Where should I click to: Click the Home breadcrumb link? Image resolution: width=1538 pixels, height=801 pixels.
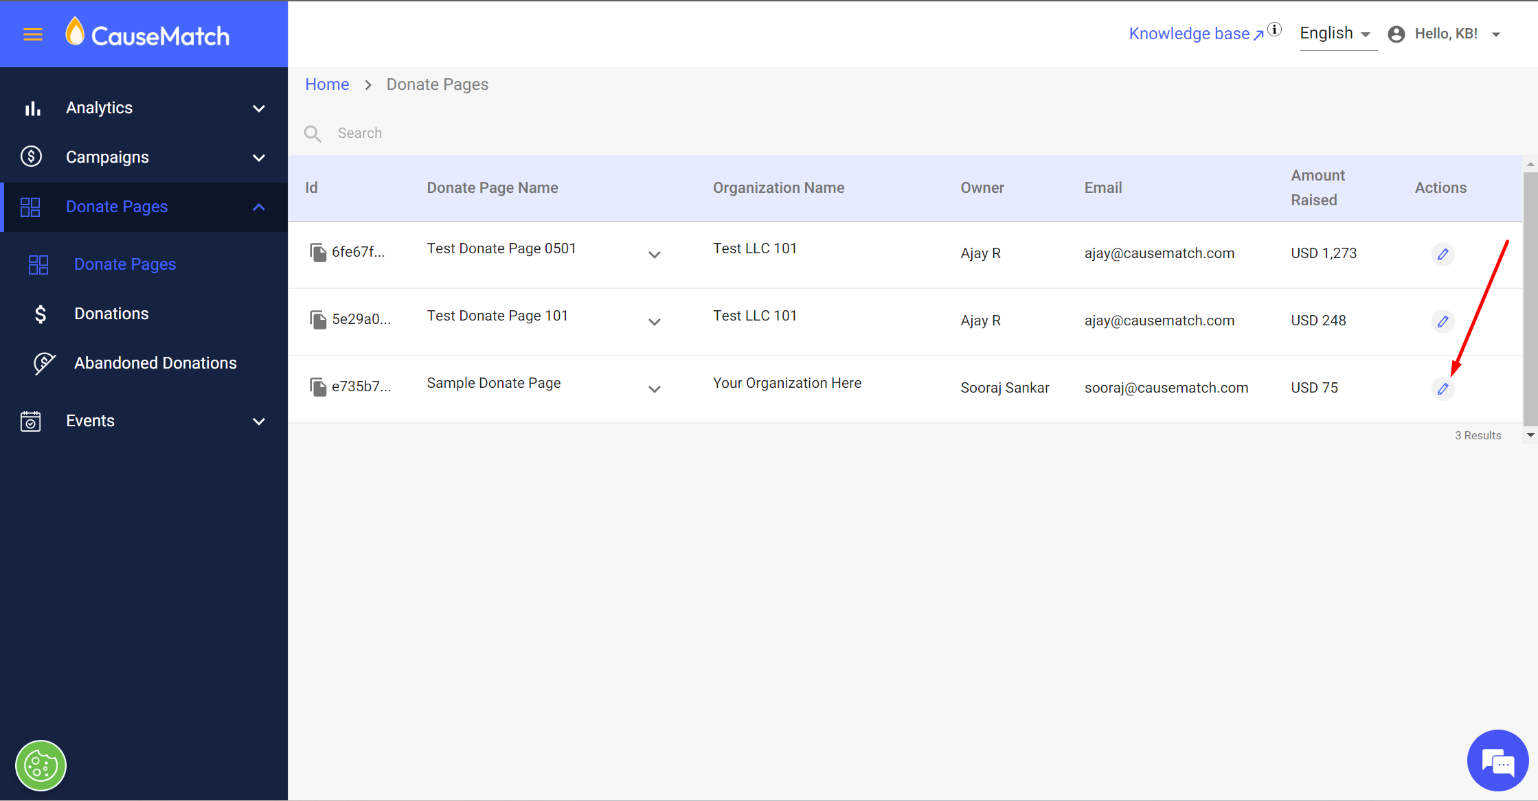[x=327, y=84]
